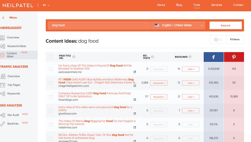Open iheartdogs.com external link icon
Viewport: 251px width, 142px height.
click(x=135, y=99)
